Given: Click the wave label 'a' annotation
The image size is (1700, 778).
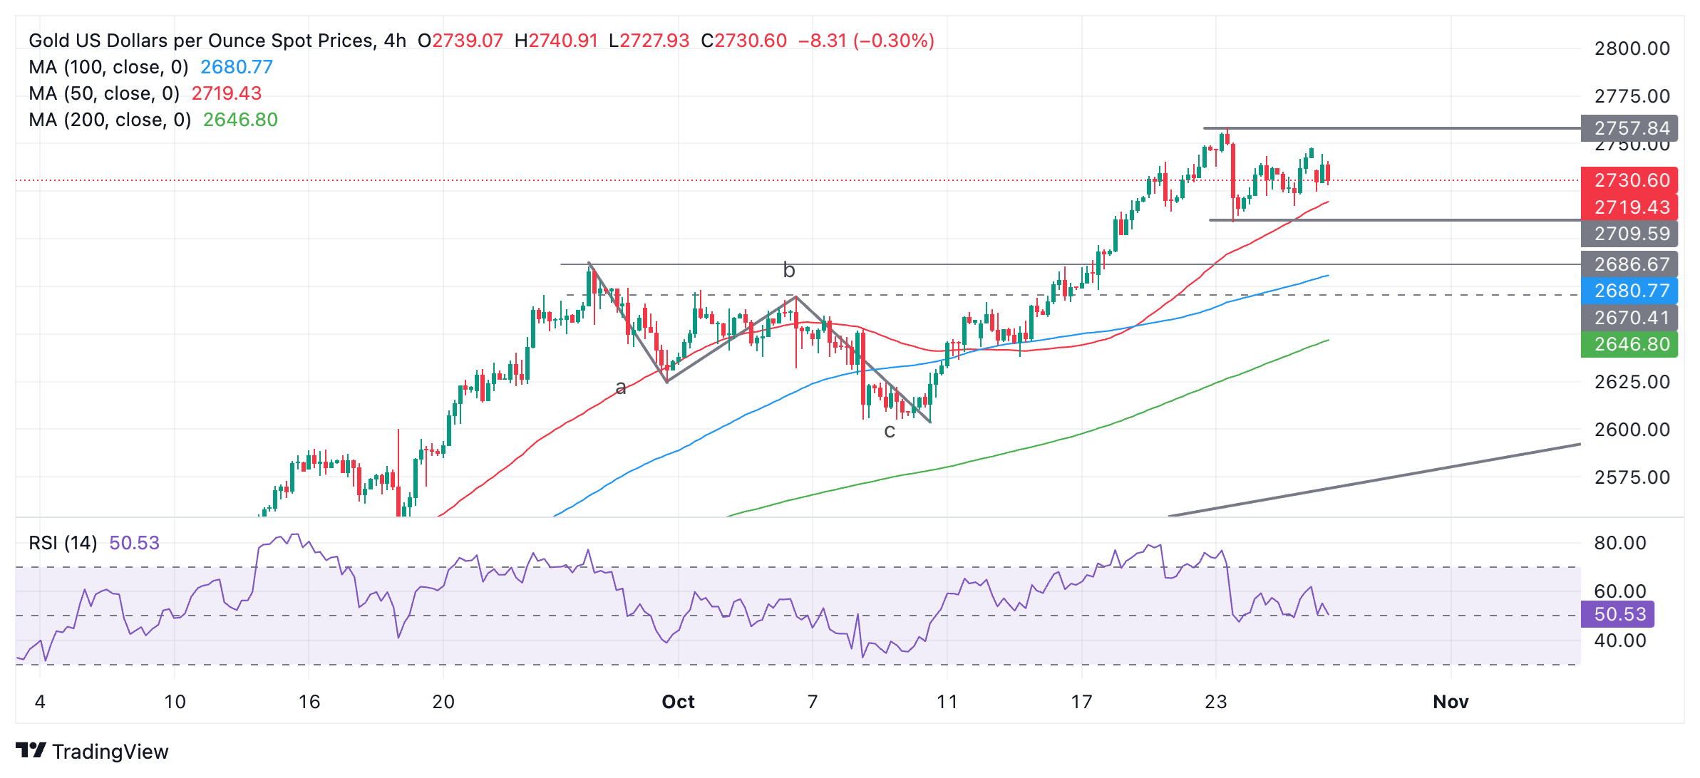Looking at the screenshot, I should [x=621, y=388].
